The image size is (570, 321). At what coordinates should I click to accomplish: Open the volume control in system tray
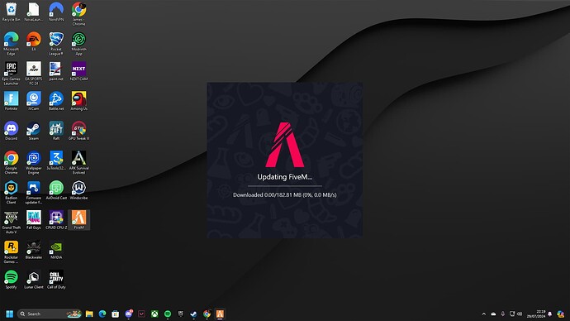(x=520, y=314)
